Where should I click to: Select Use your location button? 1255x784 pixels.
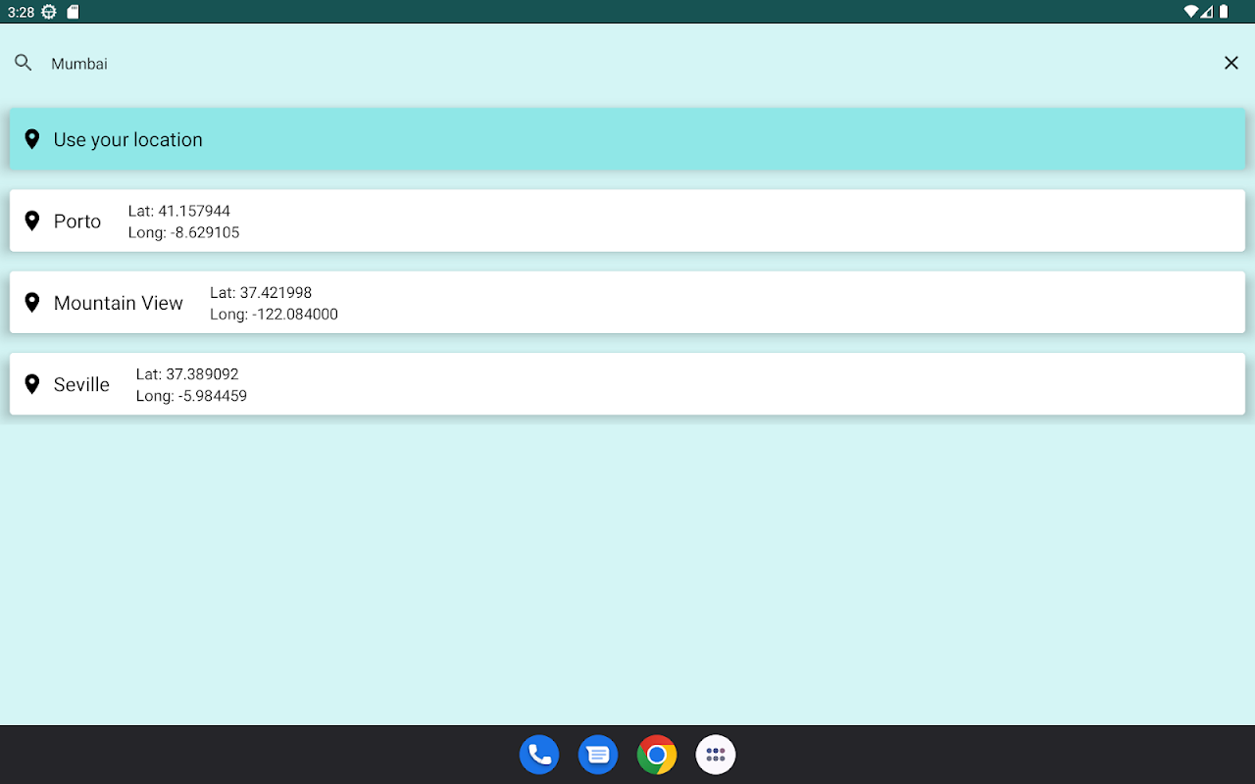(627, 139)
